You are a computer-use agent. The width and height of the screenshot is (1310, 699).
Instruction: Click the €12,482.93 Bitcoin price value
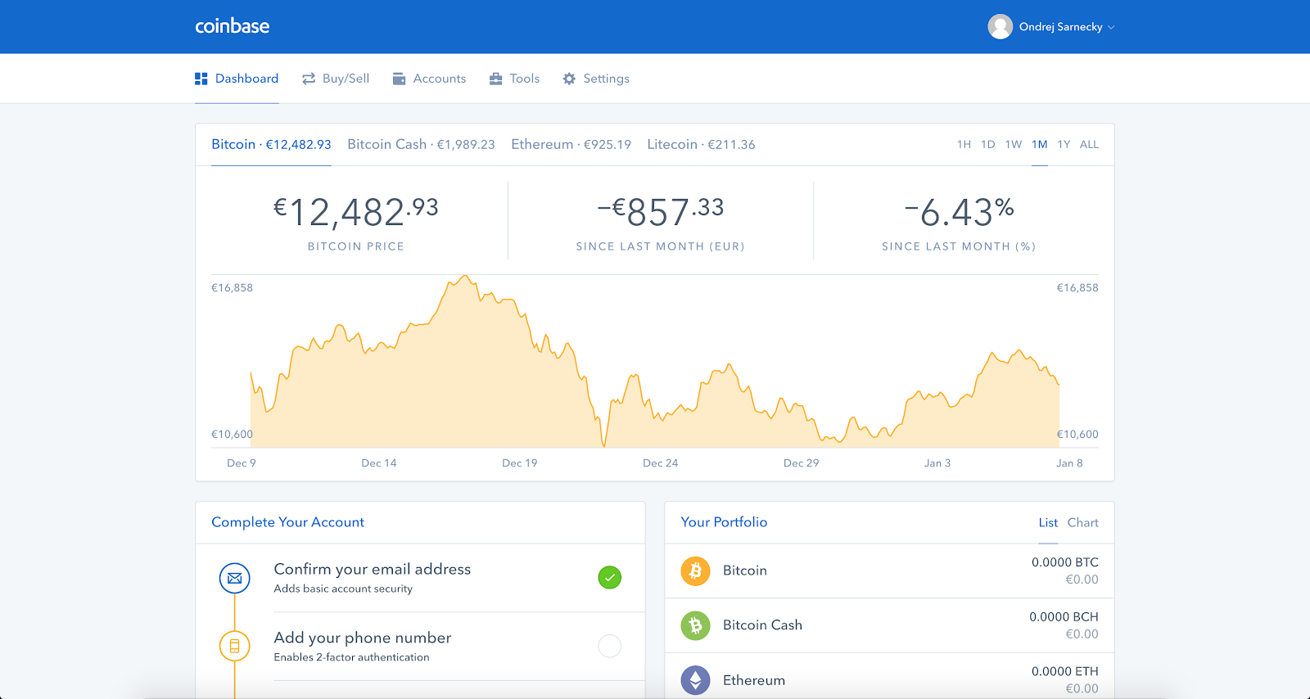356,212
